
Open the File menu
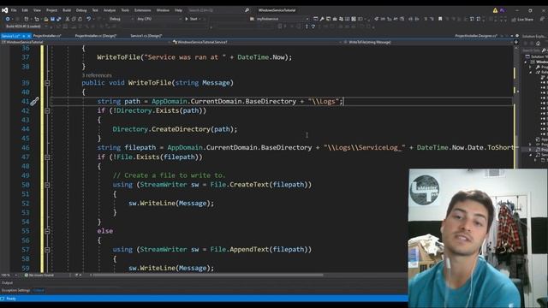click(x=14, y=10)
